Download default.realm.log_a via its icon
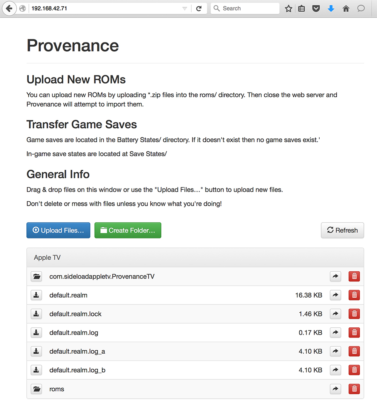The height and width of the screenshot is (403, 377). click(36, 351)
